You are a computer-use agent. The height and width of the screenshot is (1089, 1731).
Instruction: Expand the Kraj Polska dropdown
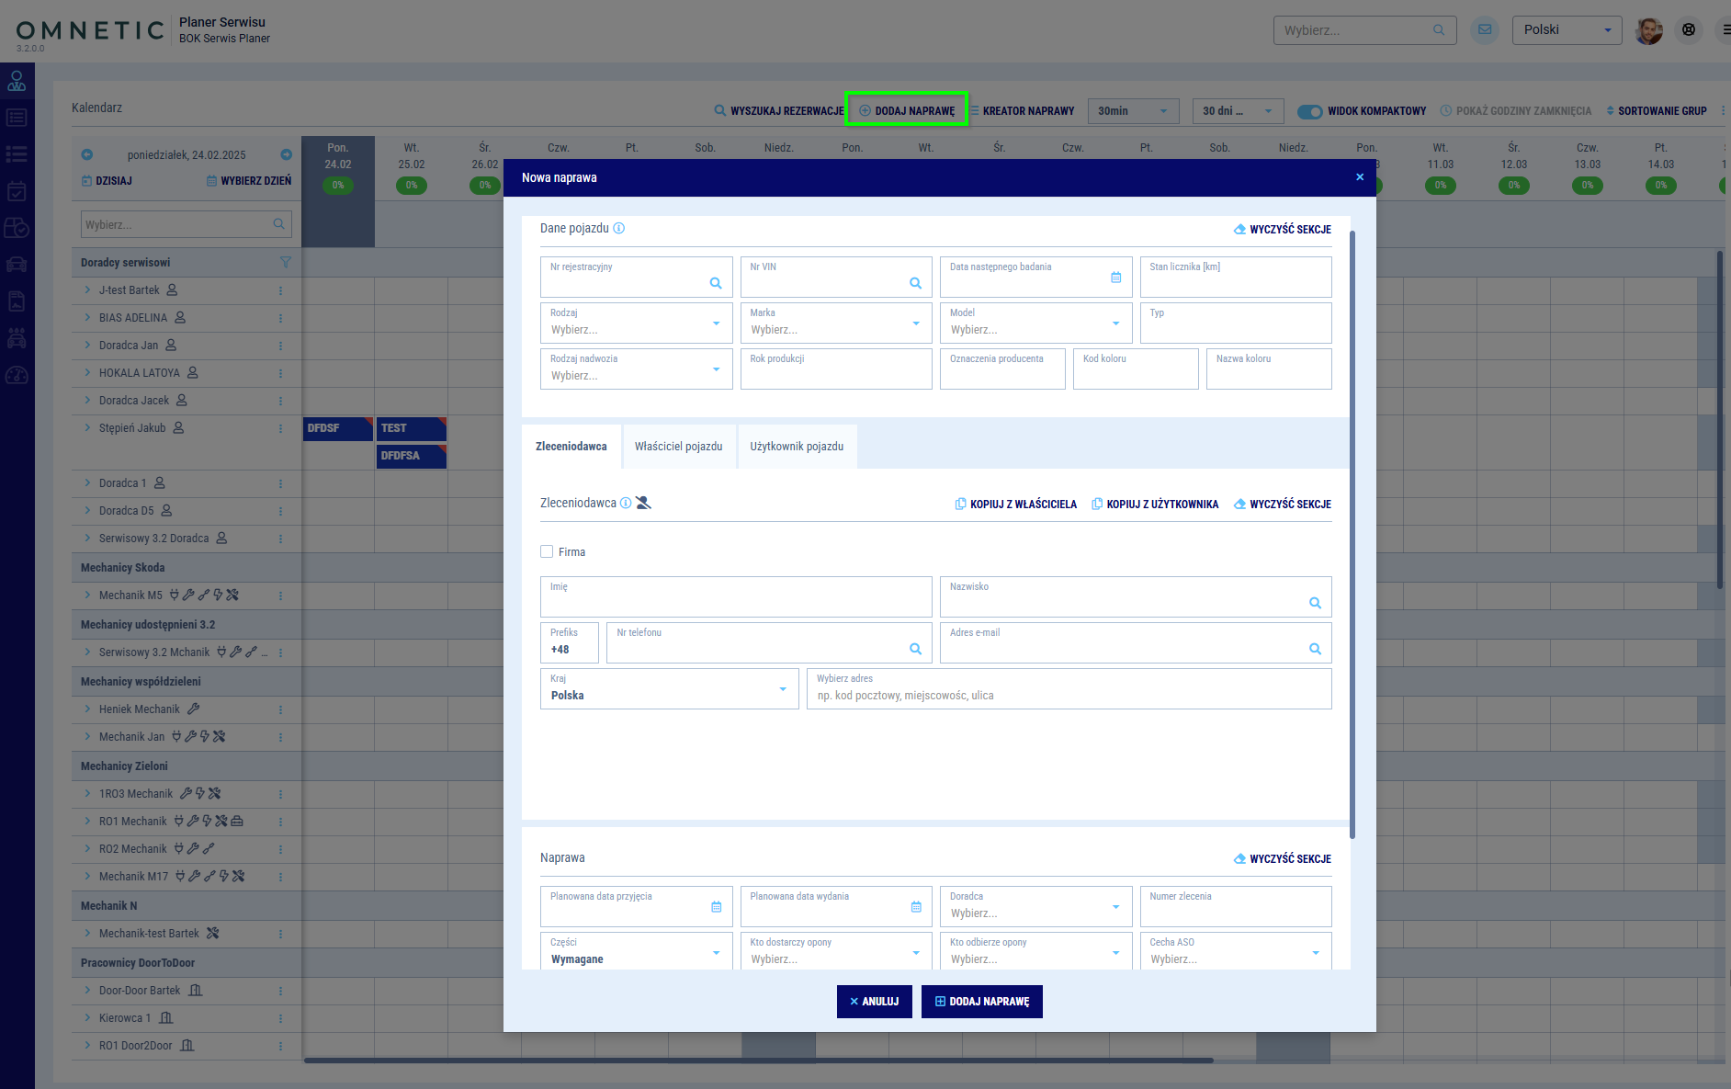[x=669, y=689]
